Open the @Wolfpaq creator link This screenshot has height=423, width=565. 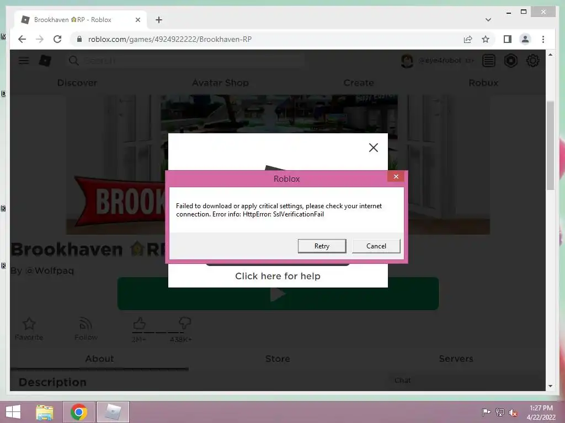(x=50, y=270)
